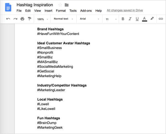The height and width of the screenshot is (134, 166).
Task: Open the move-to-folder icon
Action: 67,5
